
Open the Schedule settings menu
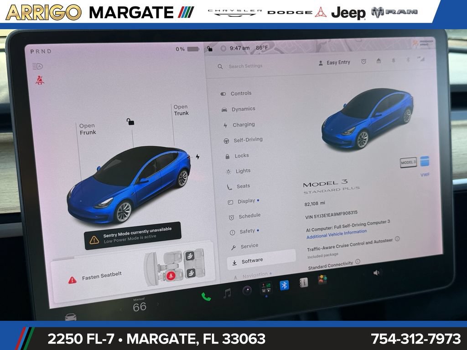click(244, 216)
